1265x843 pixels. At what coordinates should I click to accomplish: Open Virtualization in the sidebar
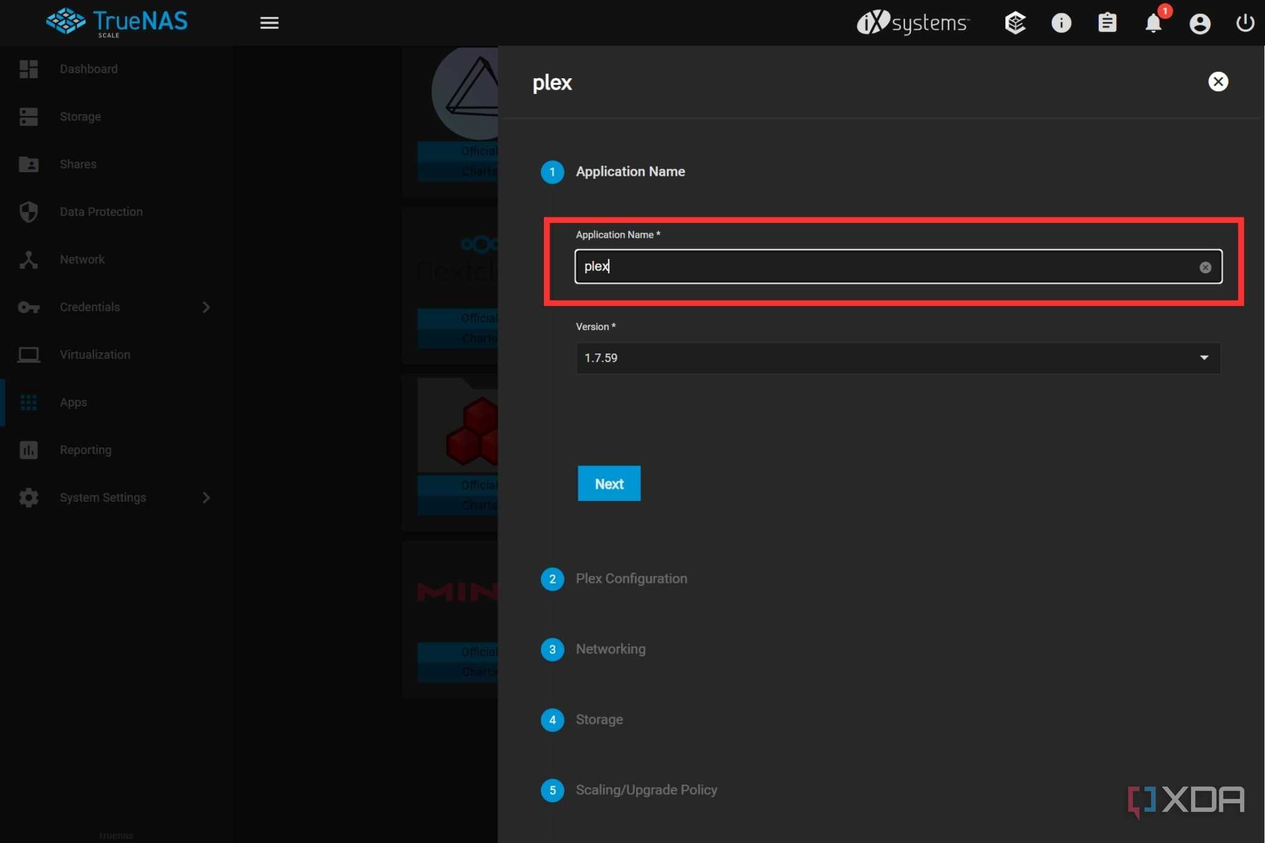coord(95,355)
